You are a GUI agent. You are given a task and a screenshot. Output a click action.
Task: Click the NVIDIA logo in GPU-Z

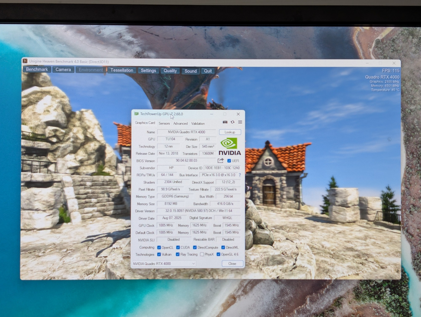tap(230, 146)
